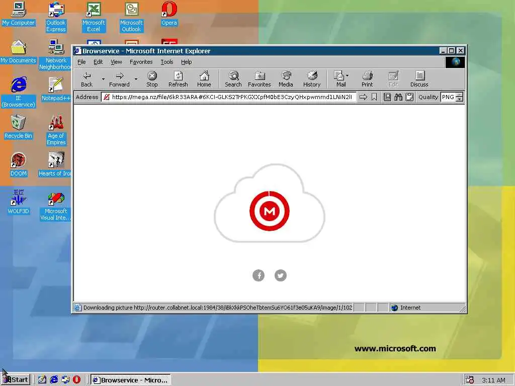Open the Media pane
Viewport: 515px width, 386px height.
coord(286,79)
